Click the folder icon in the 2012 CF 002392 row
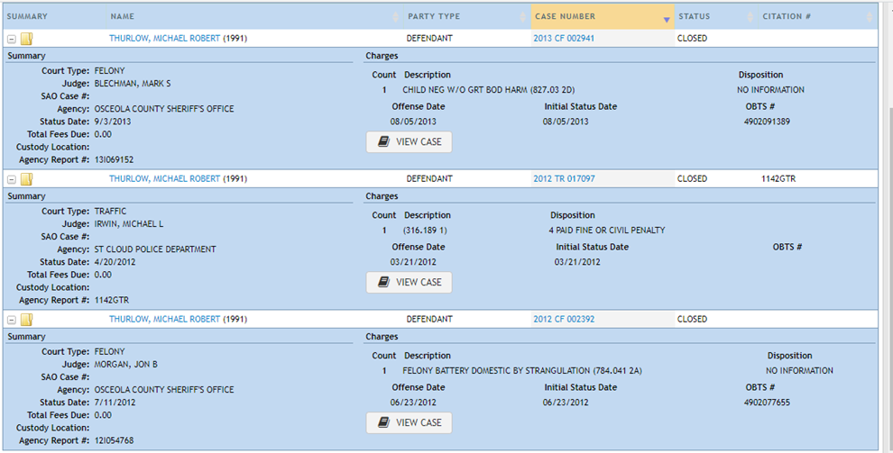Viewport: 893px width, 453px height. pos(27,320)
